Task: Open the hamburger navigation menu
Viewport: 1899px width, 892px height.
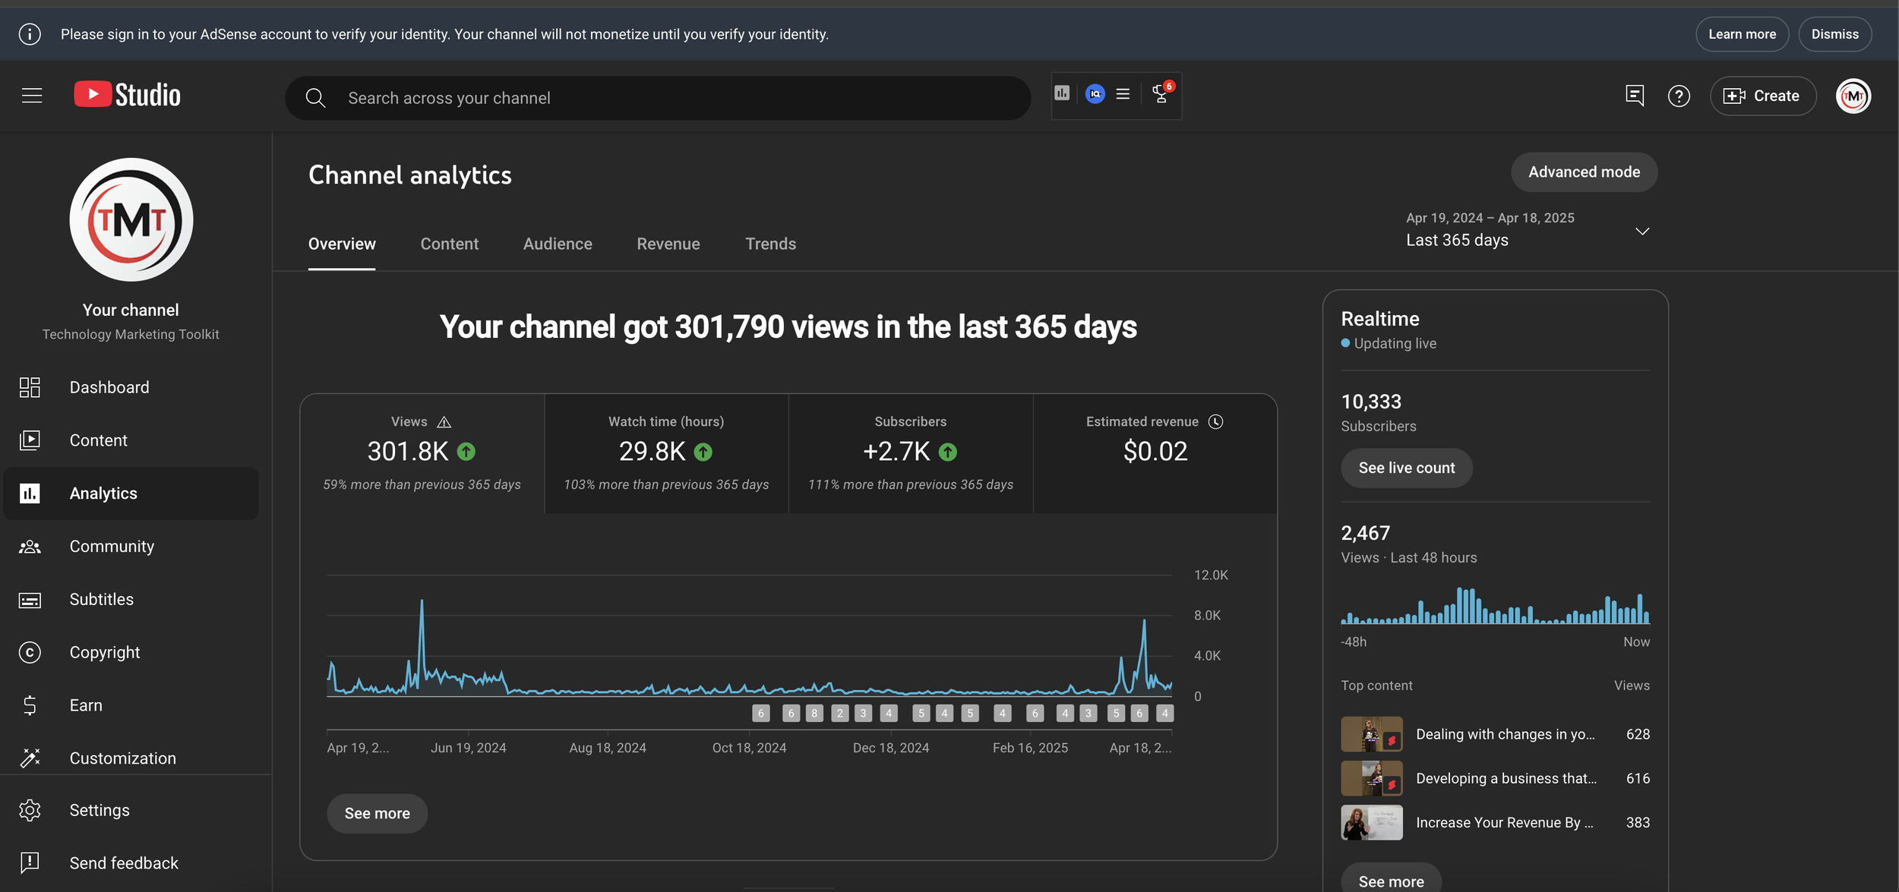Action: 32,96
